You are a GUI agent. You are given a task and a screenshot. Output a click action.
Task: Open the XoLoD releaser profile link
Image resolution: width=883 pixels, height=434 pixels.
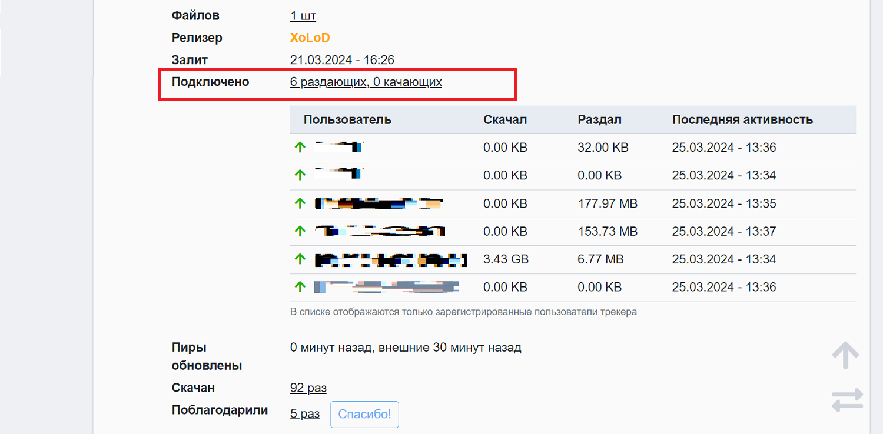pos(310,38)
